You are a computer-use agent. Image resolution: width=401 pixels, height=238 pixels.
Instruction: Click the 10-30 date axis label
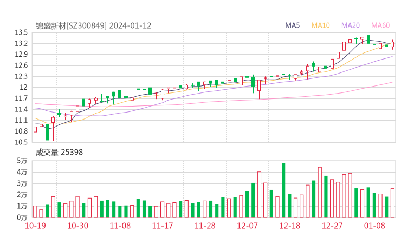pyautogui.click(x=77, y=226)
